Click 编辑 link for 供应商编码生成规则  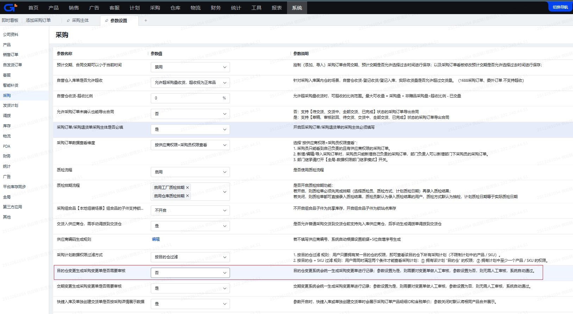pyautogui.click(x=156, y=239)
